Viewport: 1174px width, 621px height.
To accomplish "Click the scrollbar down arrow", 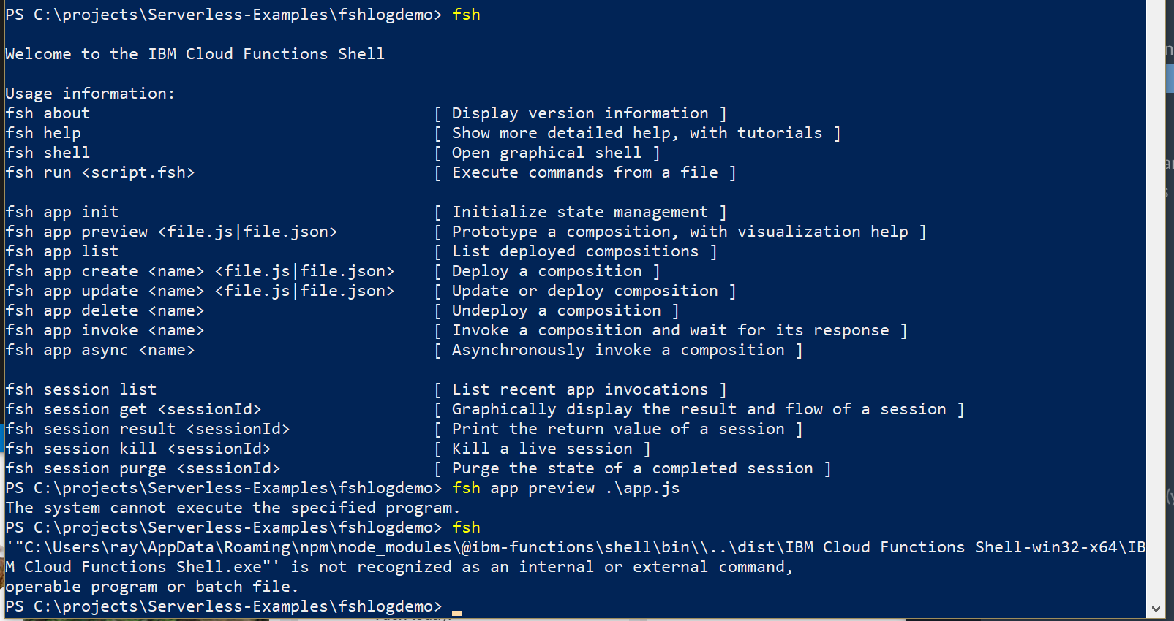I will [1156, 608].
